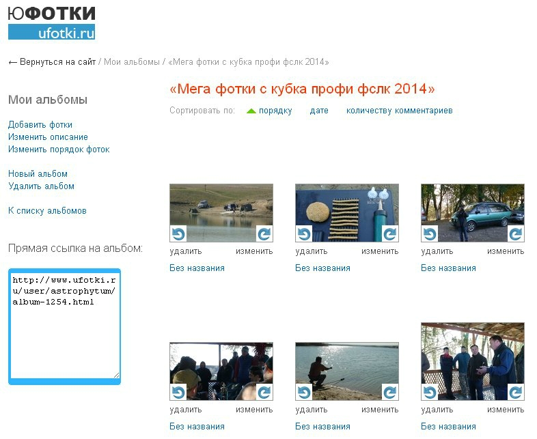The width and height of the screenshot is (537, 439).
Task: Sort photos by дате
Action: pyautogui.click(x=319, y=111)
